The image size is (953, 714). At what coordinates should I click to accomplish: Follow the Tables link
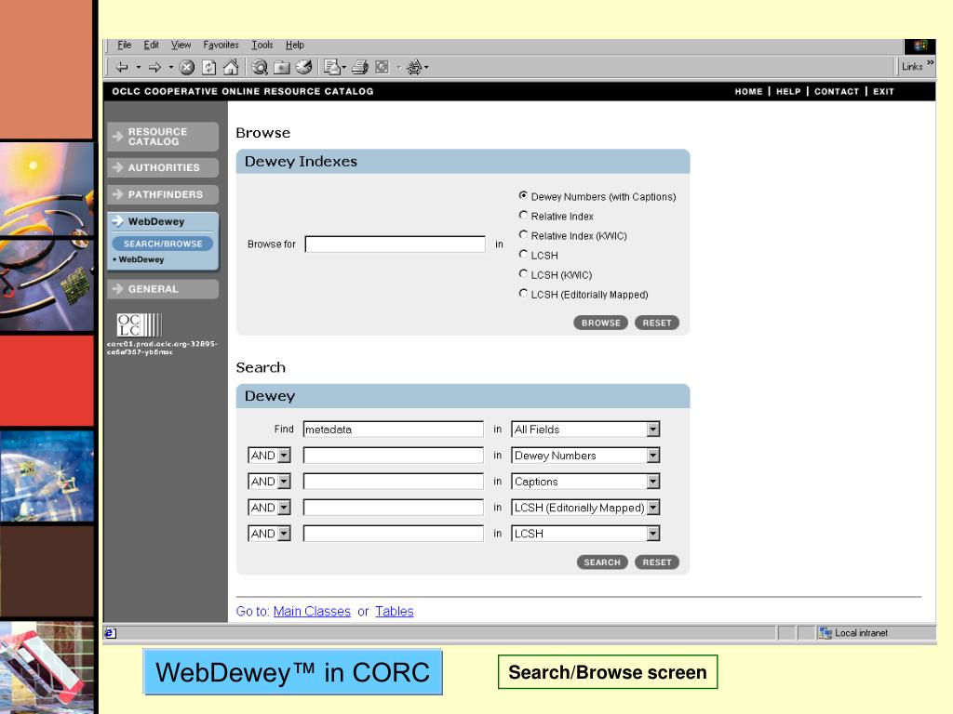pyautogui.click(x=394, y=612)
